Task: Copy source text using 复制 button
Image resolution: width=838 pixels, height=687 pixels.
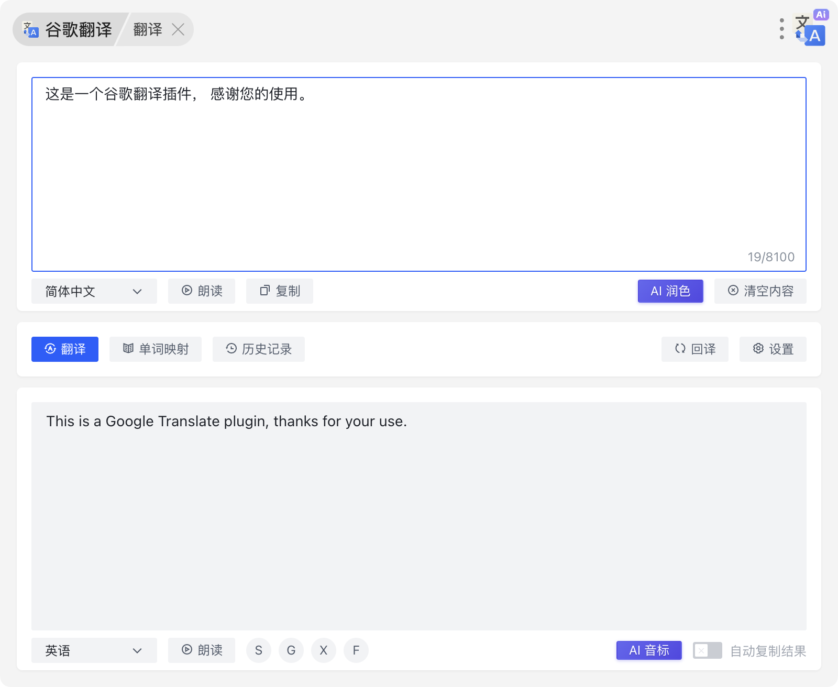Action: [280, 291]
